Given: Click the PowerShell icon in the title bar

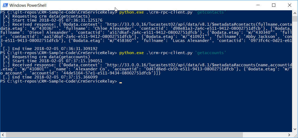Looking at the screenshot, I should point(5,5).
